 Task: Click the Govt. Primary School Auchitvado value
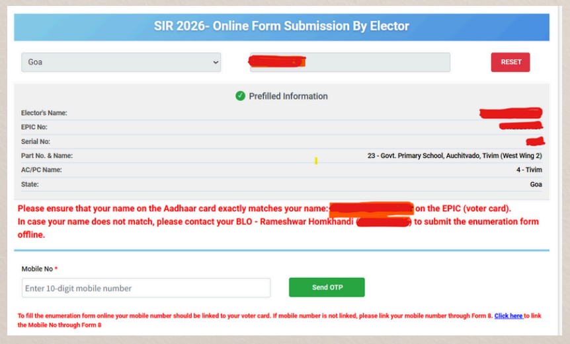[x=454, y=156]
